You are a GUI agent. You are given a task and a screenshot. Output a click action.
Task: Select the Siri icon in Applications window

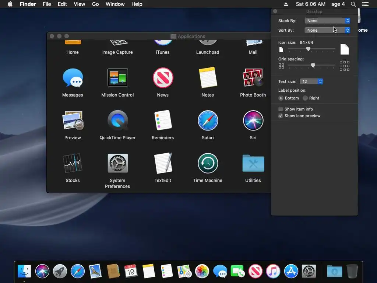point(253,120)
